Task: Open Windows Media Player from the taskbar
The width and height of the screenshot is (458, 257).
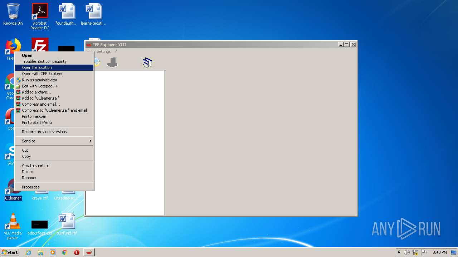Action: 53,252
